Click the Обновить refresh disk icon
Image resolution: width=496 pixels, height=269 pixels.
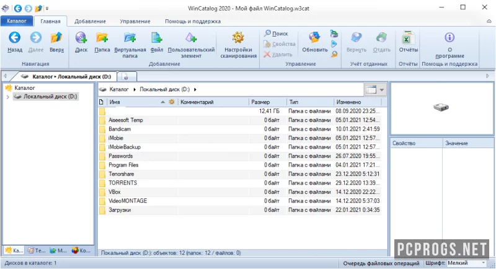(315, 38)
